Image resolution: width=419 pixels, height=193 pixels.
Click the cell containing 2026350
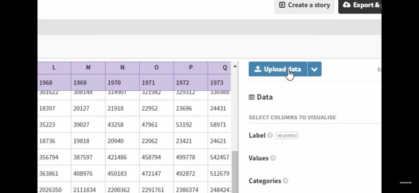click(x=54, y=187)
